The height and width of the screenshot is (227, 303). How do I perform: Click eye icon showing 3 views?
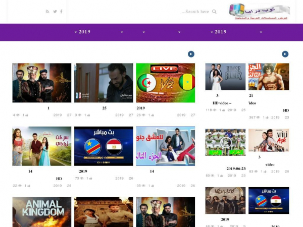(x=79, y=115)
